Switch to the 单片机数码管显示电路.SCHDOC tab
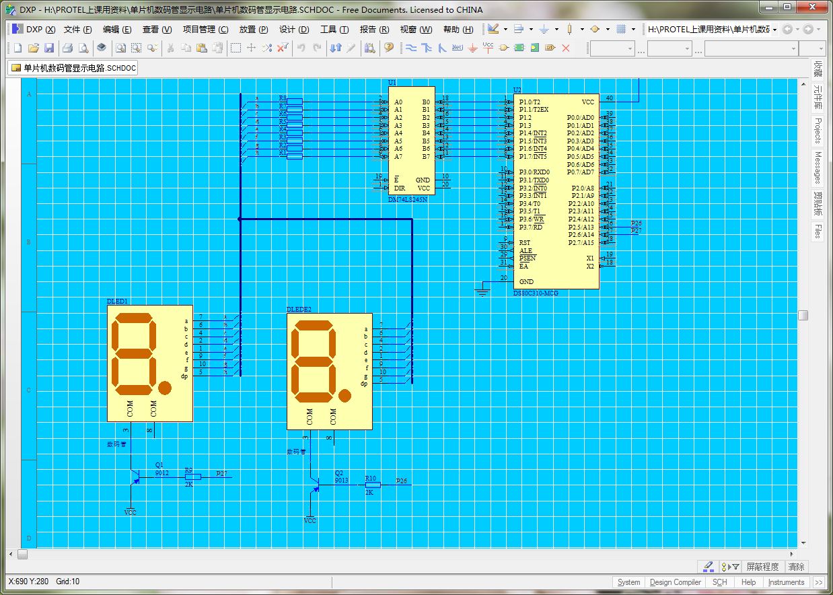The width and height of the screenshot is (833, 595). (x=73, y=68)
